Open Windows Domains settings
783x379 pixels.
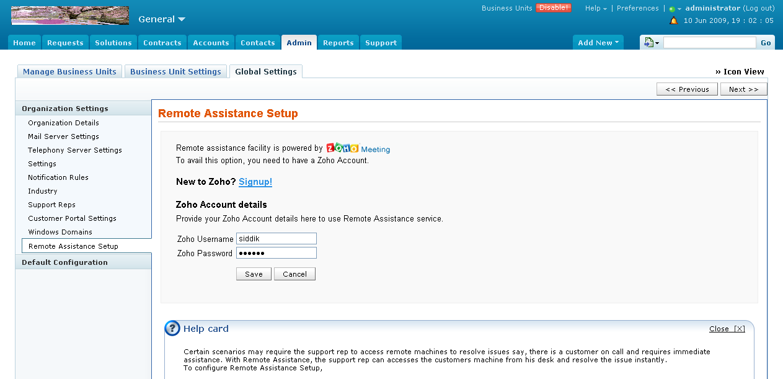click(x=60, y=232)
